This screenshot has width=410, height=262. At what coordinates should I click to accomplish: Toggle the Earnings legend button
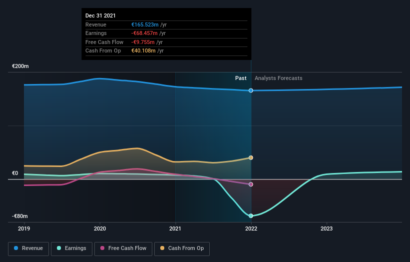[x=71, y=248]
